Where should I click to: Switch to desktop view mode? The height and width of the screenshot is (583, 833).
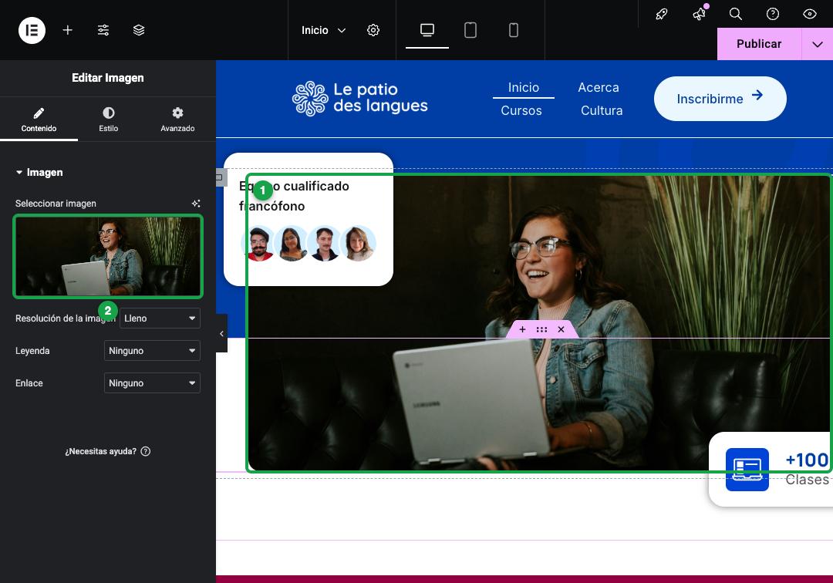(427, 30)
